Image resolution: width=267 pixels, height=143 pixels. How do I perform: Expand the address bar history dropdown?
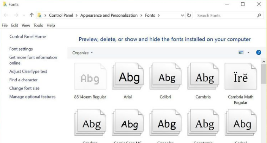[x=182, y=15]
